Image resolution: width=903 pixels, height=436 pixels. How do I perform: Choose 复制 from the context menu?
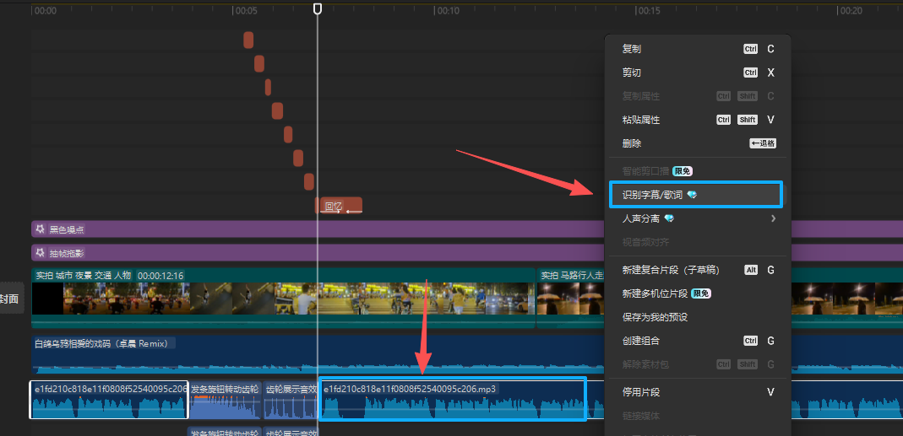632,49
